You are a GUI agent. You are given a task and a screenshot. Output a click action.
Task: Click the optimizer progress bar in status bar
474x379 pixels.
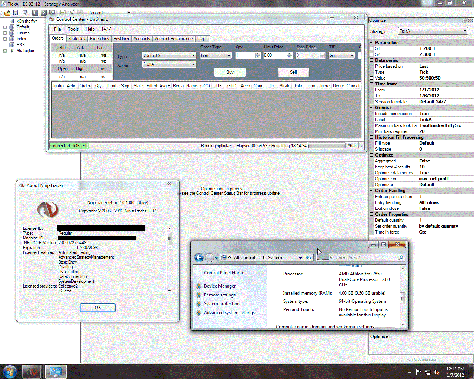(x=326, y=146)
